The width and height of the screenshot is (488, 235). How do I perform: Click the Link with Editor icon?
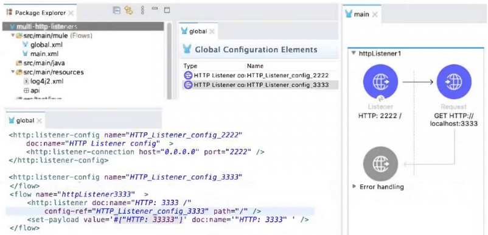128,10
